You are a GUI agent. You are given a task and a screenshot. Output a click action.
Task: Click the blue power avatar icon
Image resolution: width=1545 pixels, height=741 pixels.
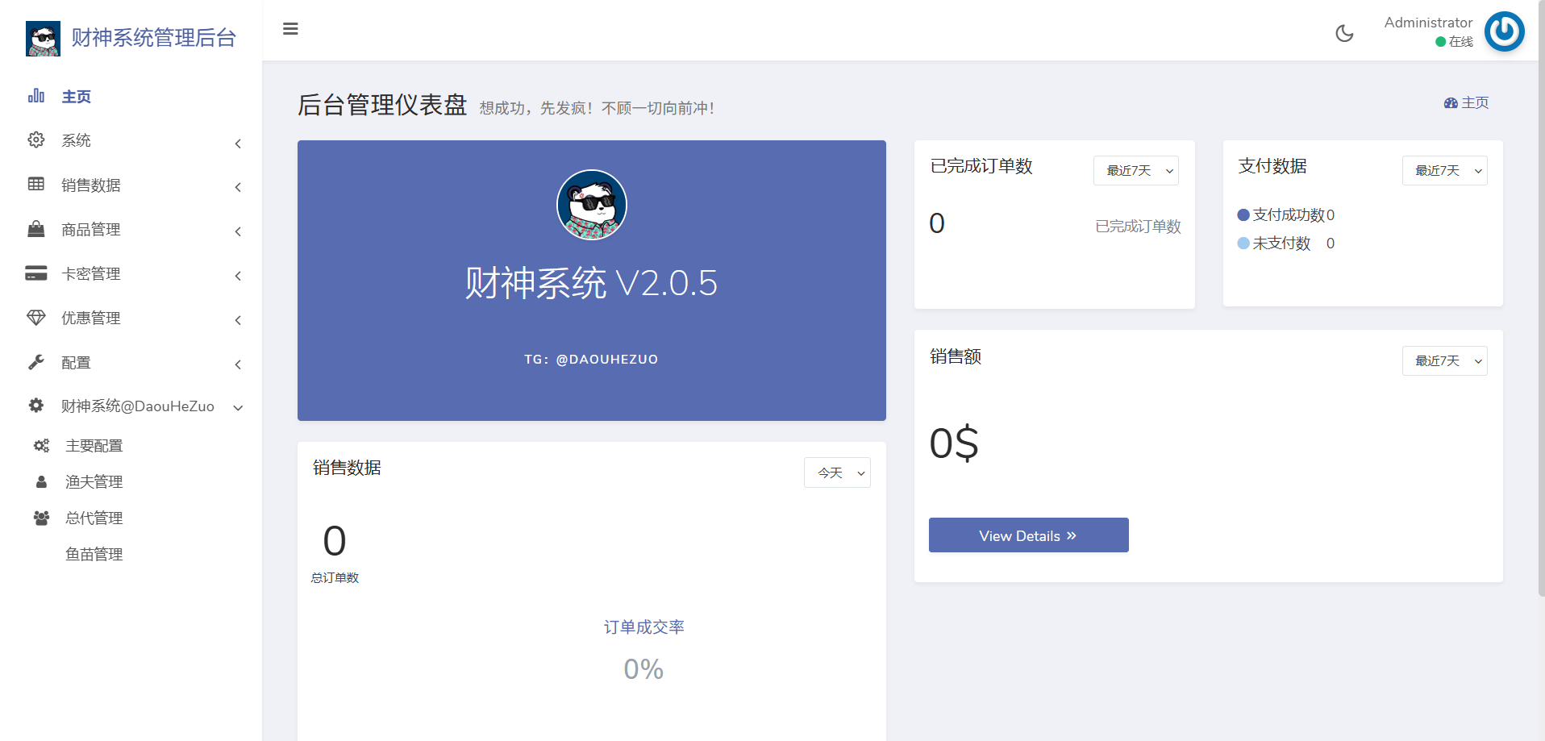point(1504,31)
